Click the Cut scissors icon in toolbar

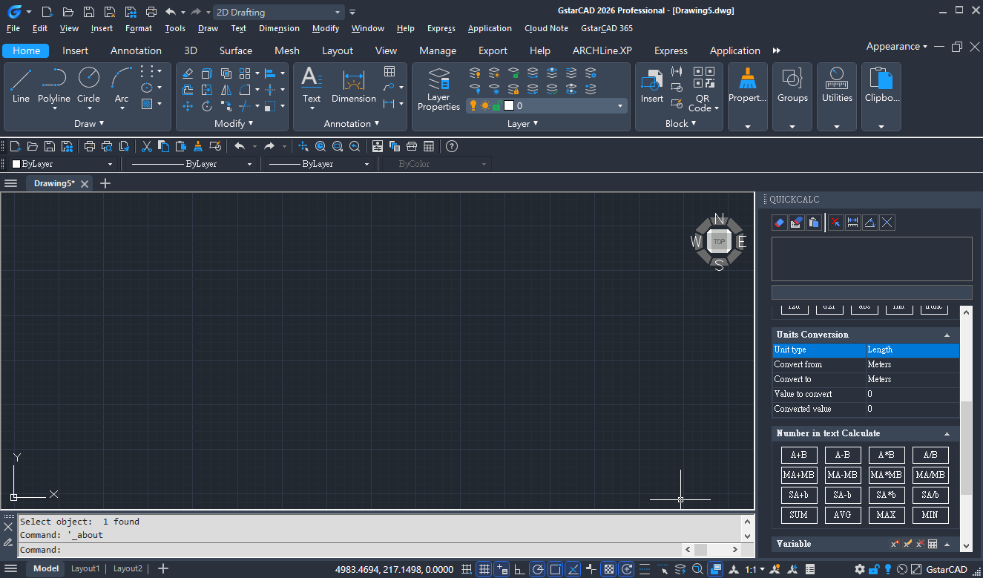coord(147,146)
